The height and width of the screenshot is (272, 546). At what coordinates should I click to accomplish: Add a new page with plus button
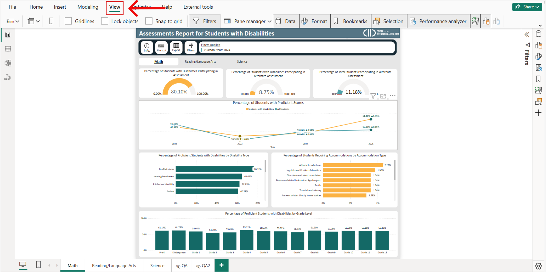[222, 265]
